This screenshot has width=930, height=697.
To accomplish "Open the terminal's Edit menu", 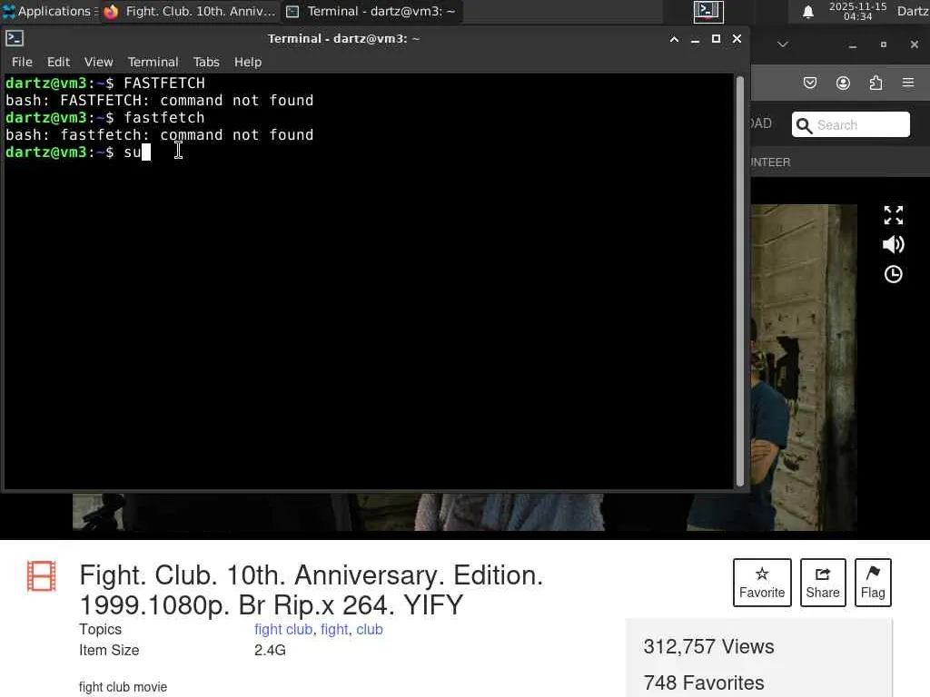I will [x=58, y=62].
